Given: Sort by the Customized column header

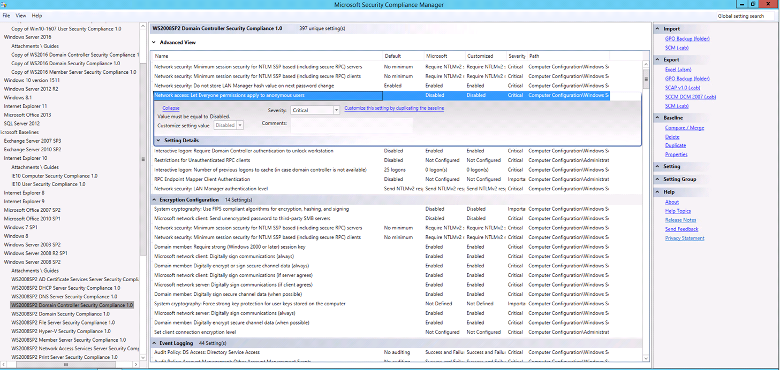Looking at the screenshot, I should coord(486,56).
